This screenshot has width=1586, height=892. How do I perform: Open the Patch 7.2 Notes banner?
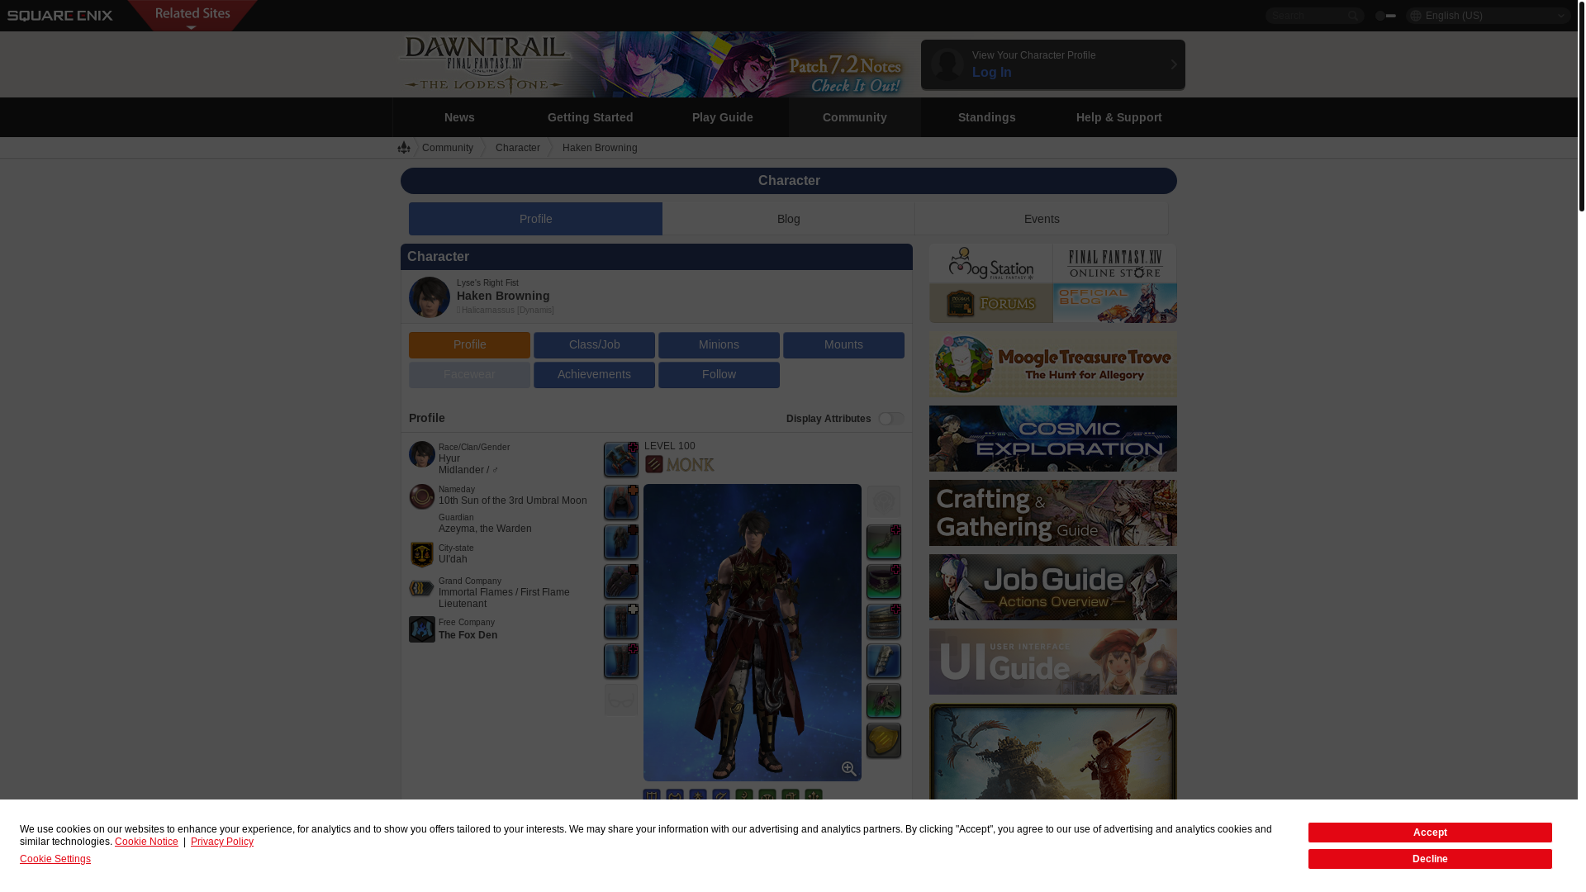click(x=844, y=74)
